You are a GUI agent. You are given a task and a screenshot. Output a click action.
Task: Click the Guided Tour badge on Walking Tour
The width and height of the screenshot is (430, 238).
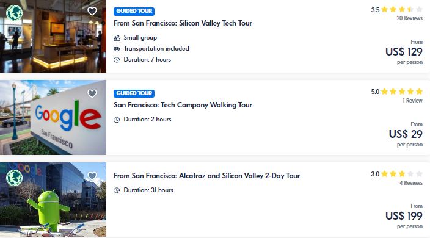134,93
